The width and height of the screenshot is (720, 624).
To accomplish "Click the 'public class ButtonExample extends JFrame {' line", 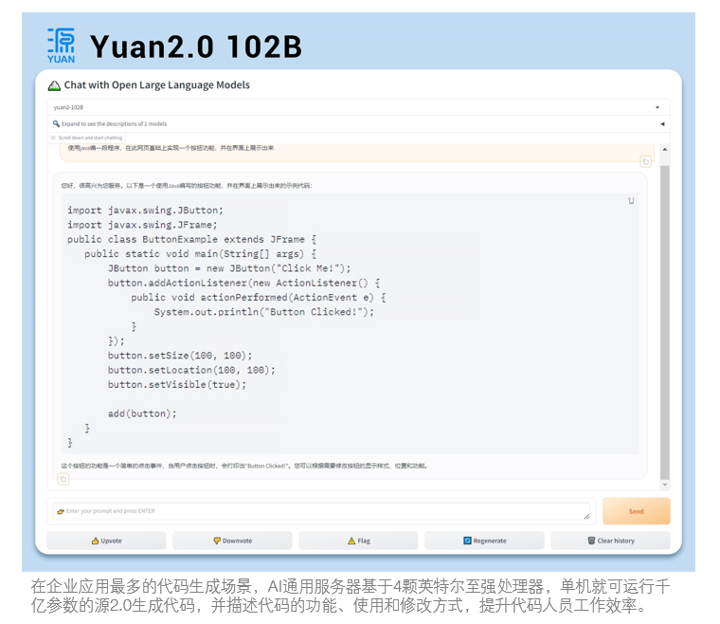I will [x=192, y=239].
